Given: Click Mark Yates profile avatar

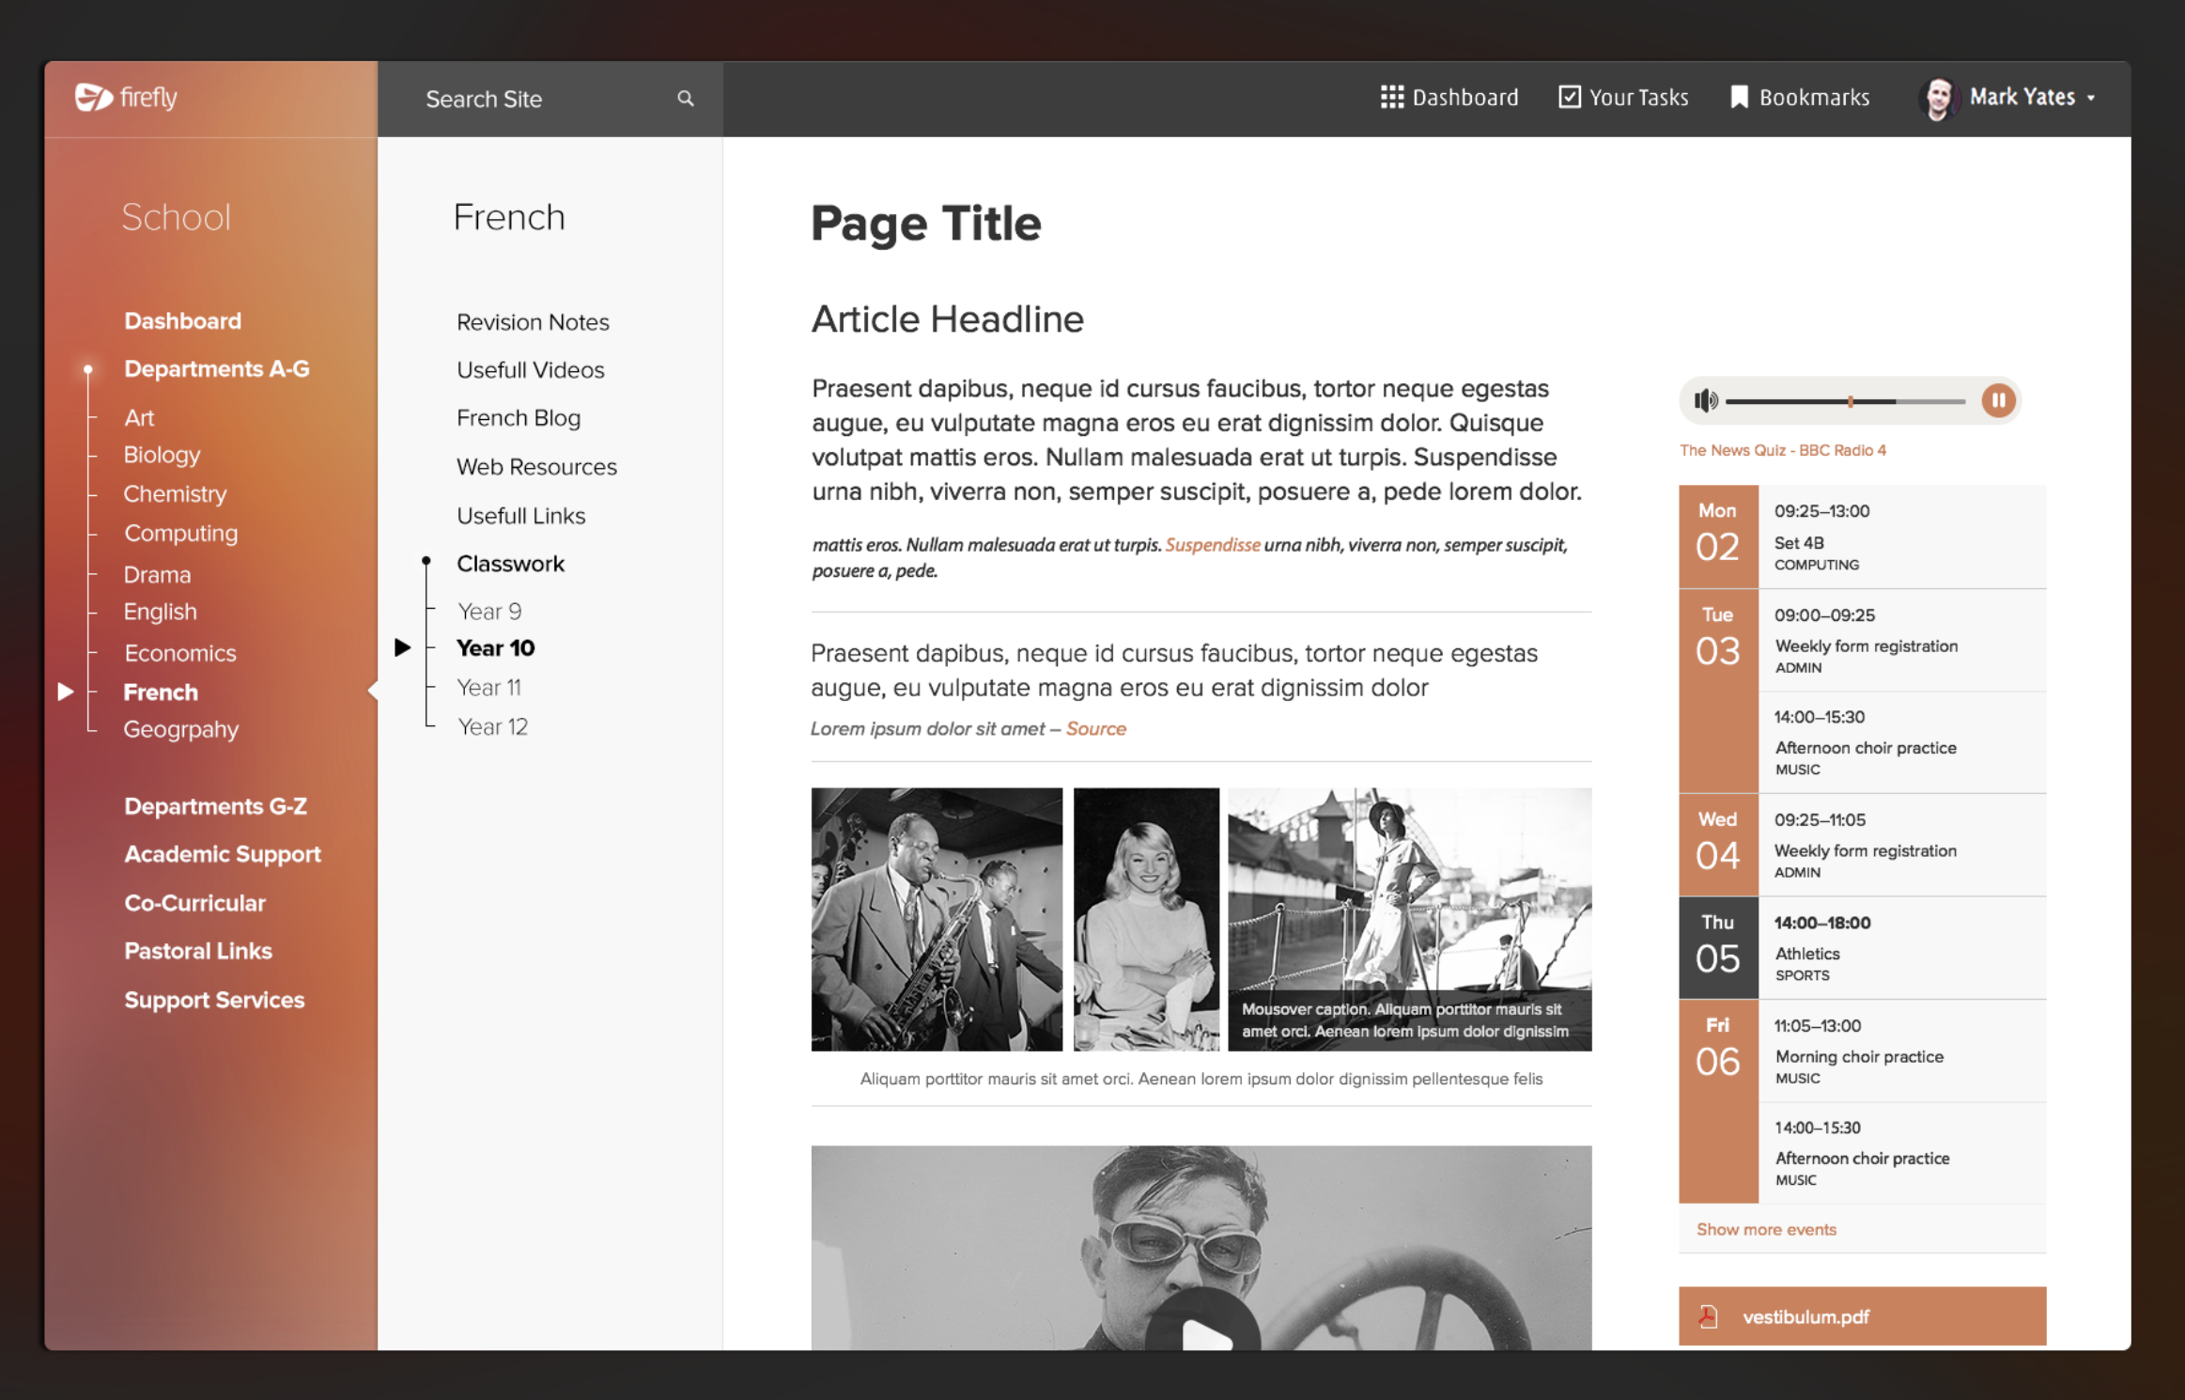Looking at the screenshot, I should (1938, 98).
